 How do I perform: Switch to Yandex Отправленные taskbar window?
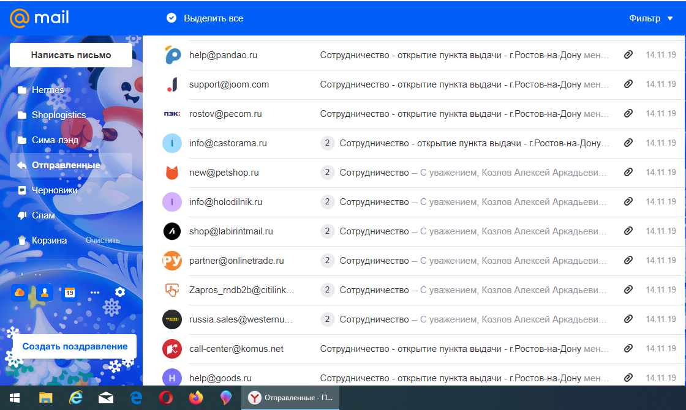(290, 398)
